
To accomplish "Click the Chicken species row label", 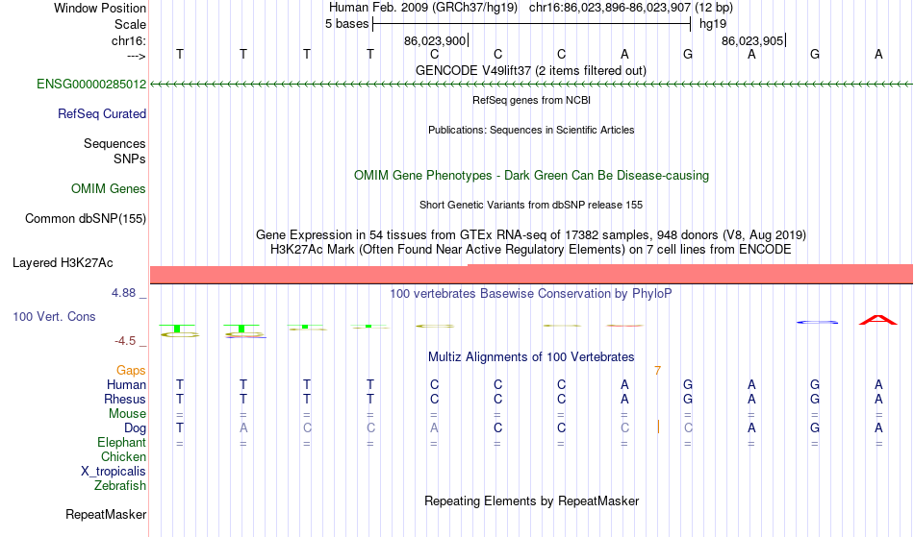I will pos(123,456).
